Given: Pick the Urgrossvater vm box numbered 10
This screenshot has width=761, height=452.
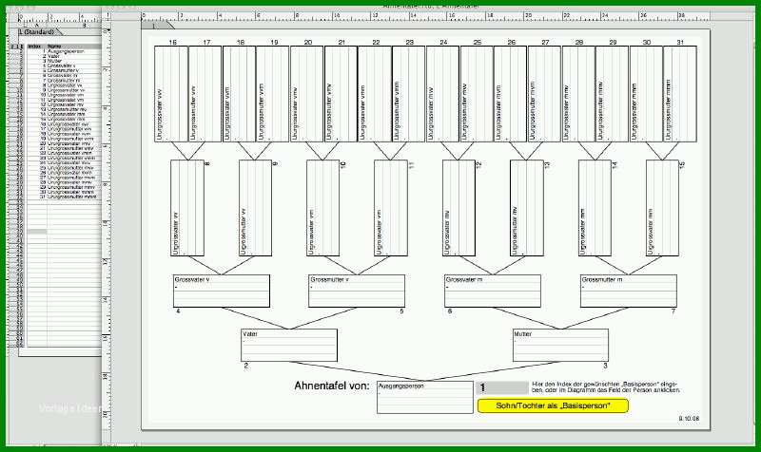Looking at the screenshot, I should click(x=323, y=208).
